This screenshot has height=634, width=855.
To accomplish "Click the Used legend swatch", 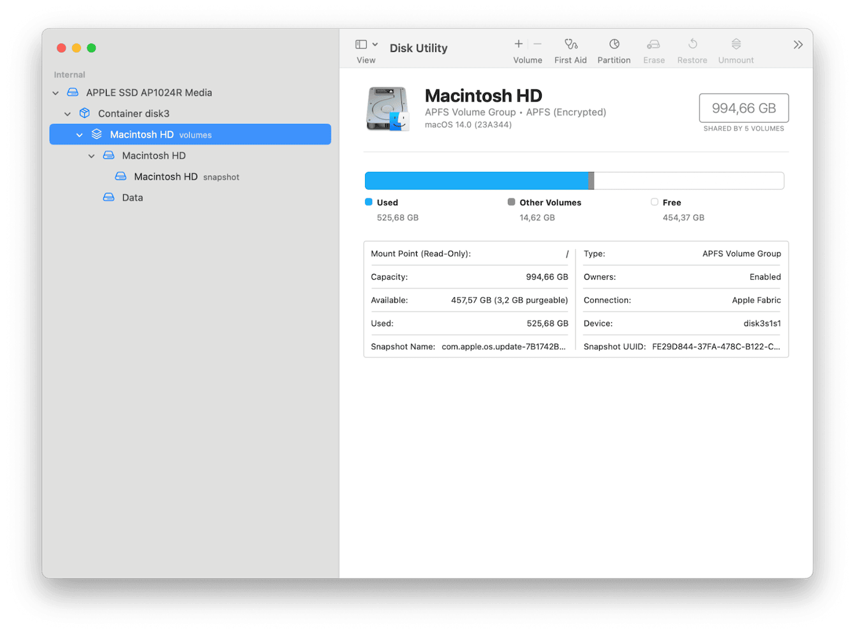I will (x=368, y=201).
